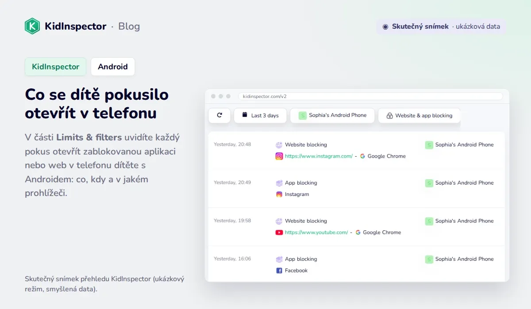
Task: Click Website blocking label in the 20:48 entry
Action: [x=306, y=144]
